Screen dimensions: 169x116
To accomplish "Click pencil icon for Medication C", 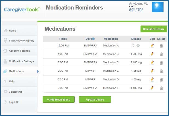I will coord(152,62).
